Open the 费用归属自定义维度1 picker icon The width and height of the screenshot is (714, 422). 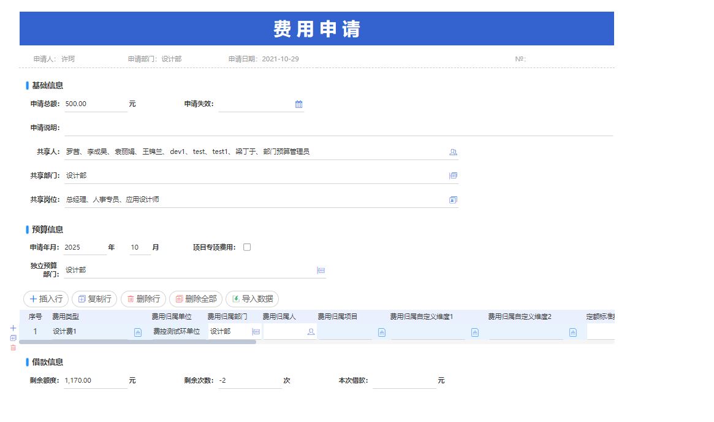pos(475,332)
